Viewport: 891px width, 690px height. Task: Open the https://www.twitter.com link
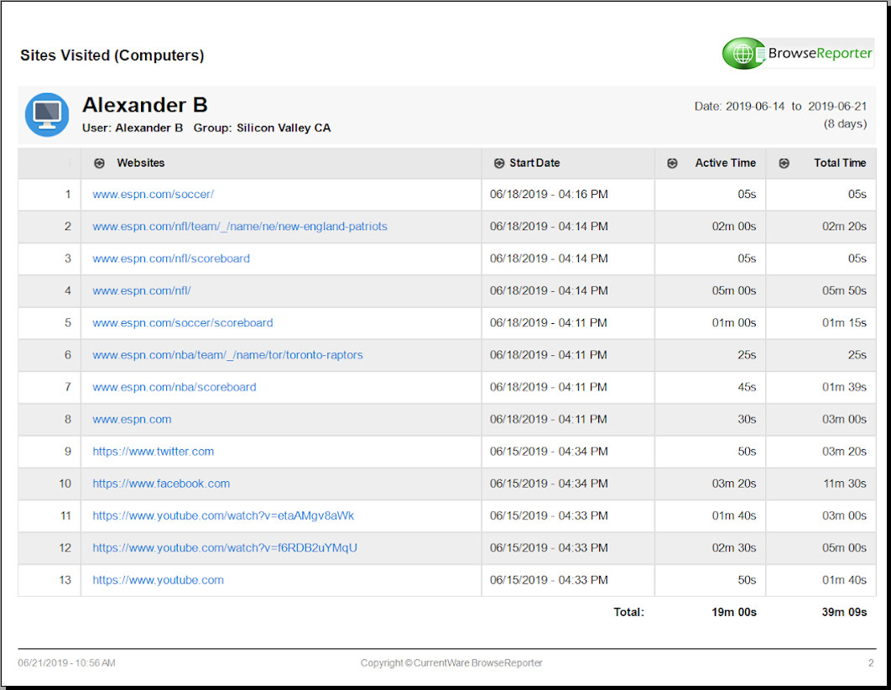[153, 452]
